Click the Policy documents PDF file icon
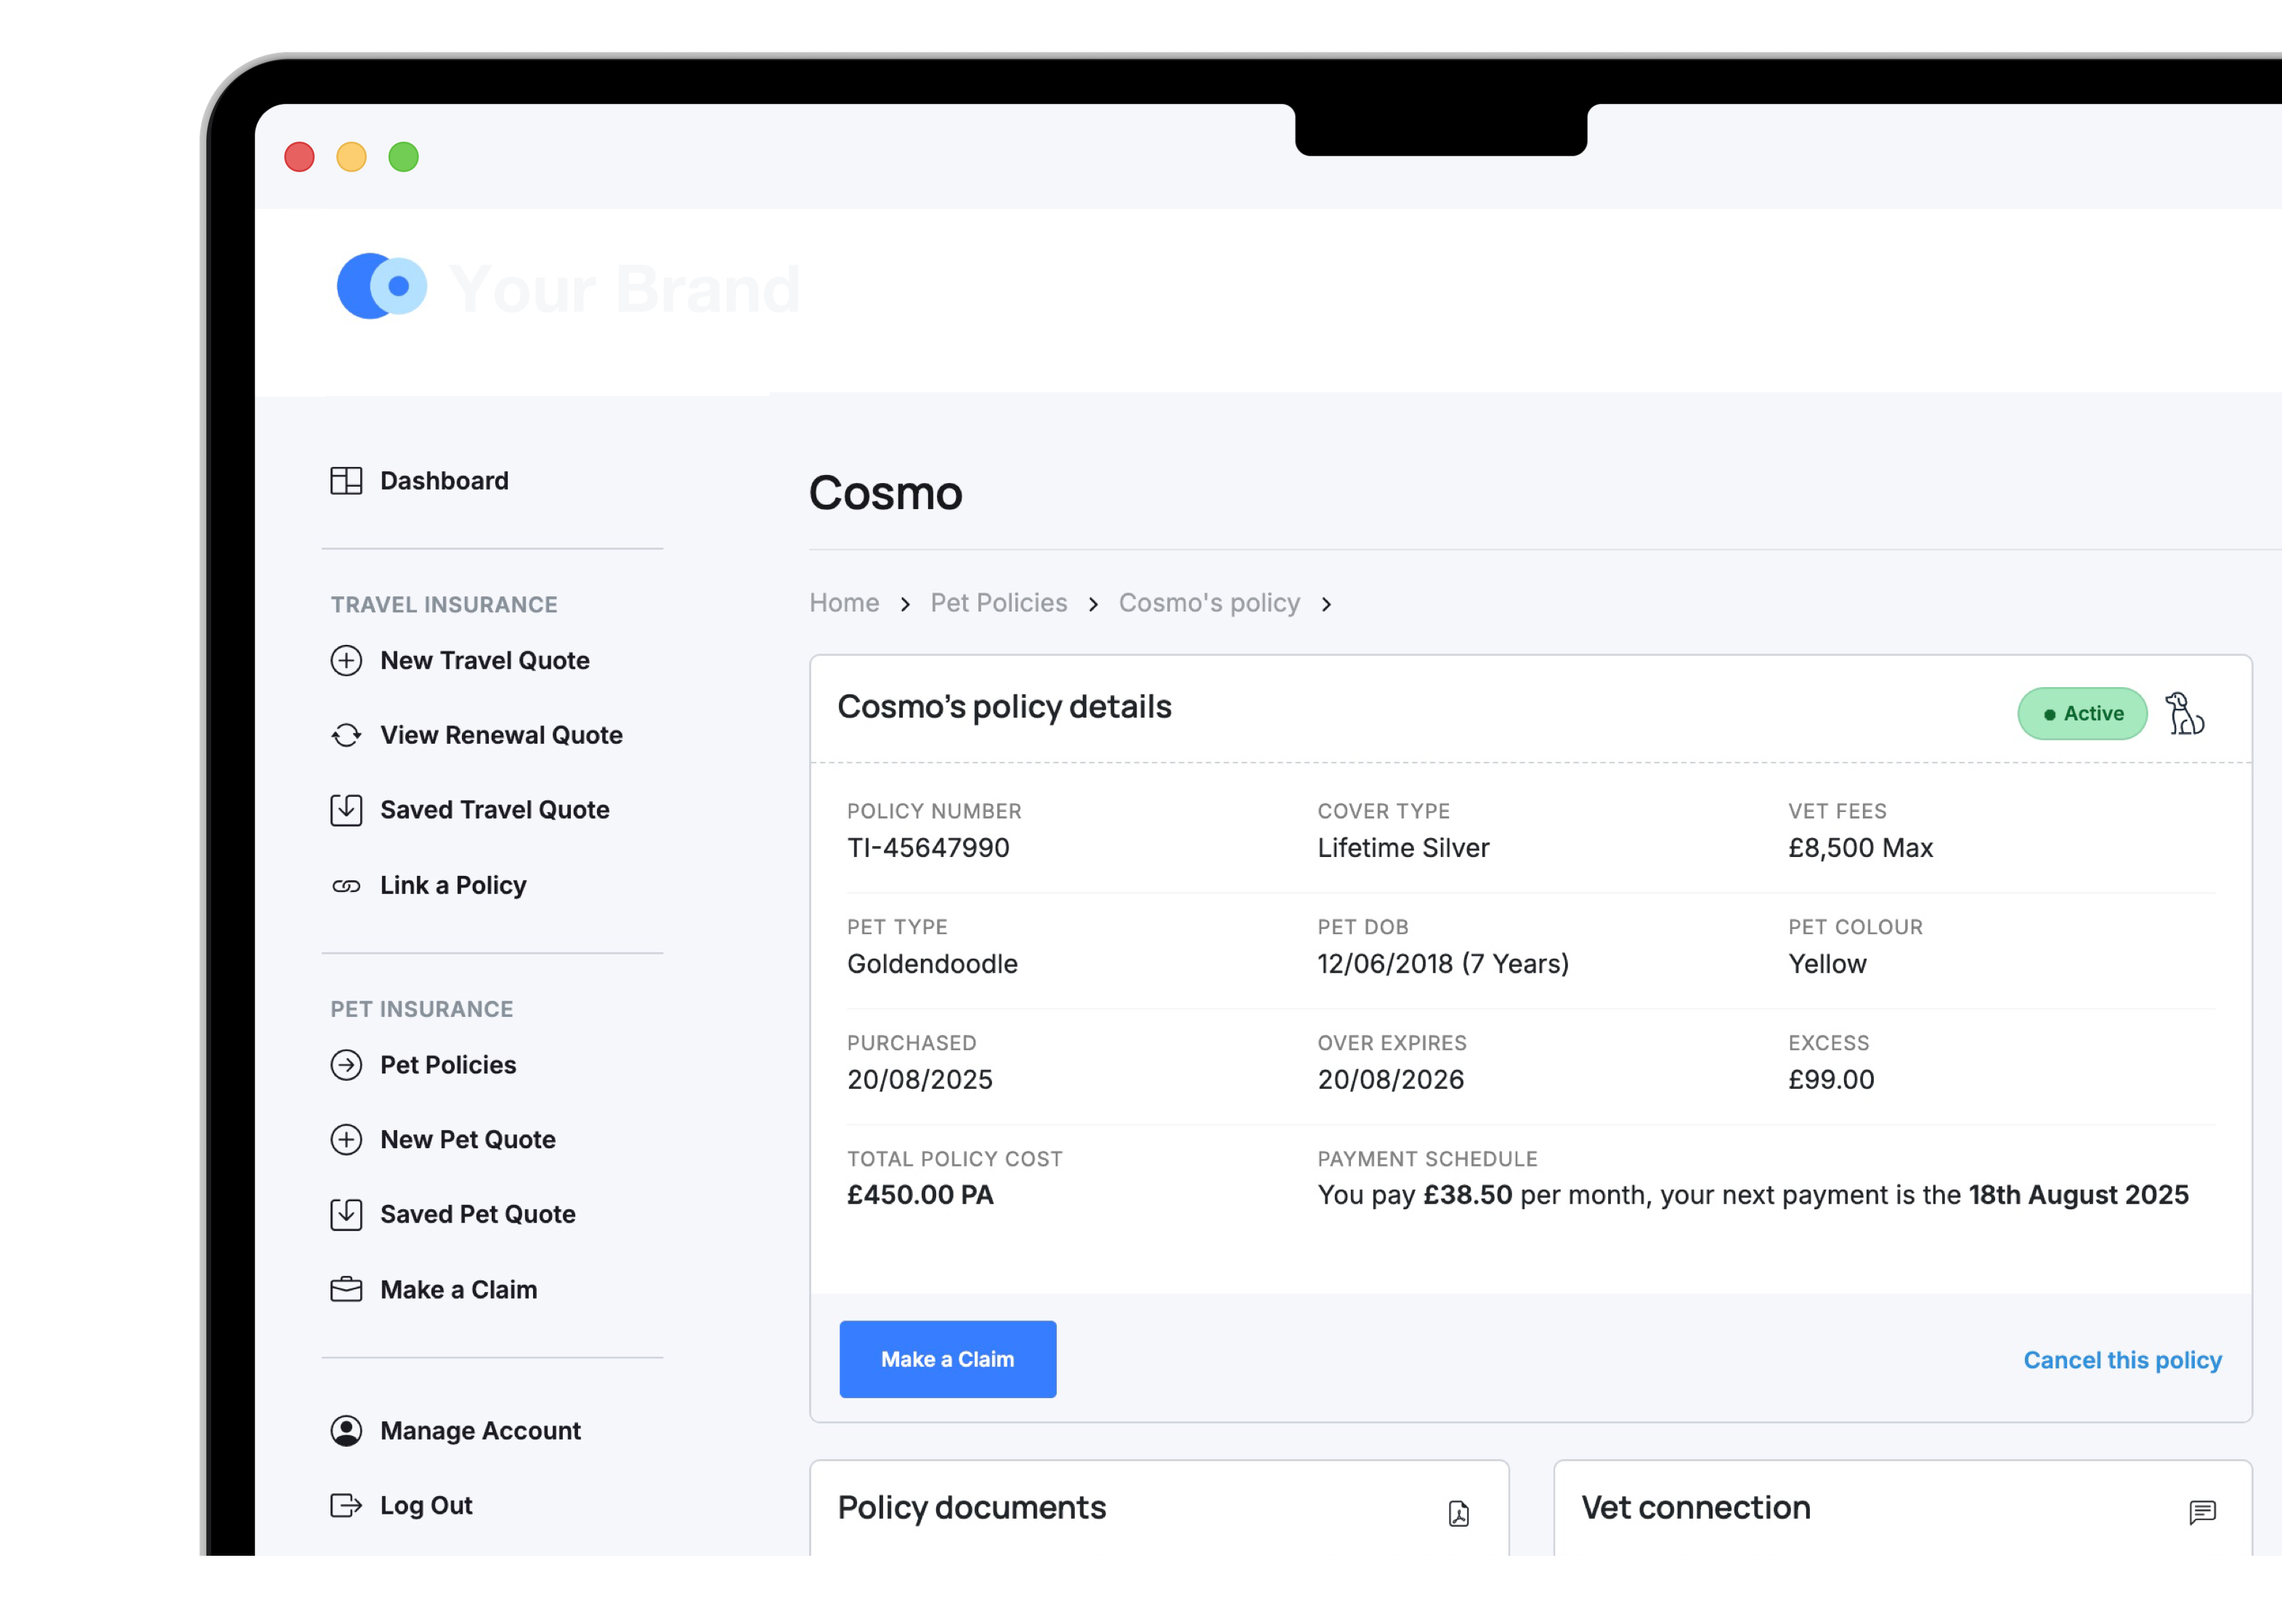Screen dimensions: 2282x1624 (1458, 1513)
